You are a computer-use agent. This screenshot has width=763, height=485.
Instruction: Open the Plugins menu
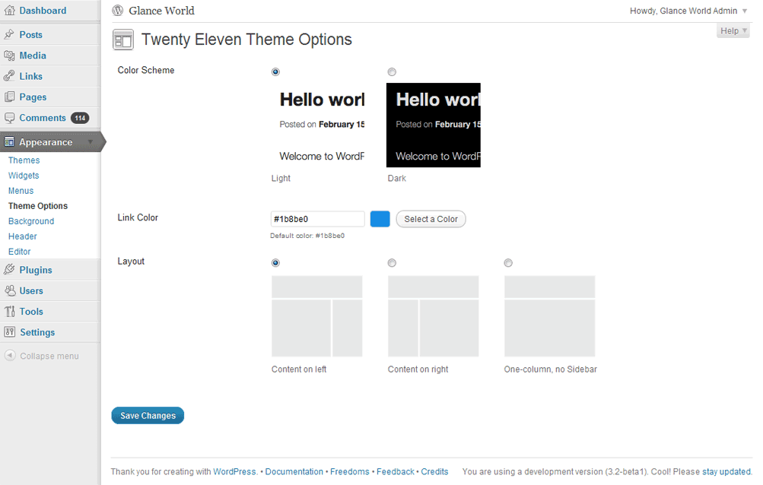click(36, 270)
